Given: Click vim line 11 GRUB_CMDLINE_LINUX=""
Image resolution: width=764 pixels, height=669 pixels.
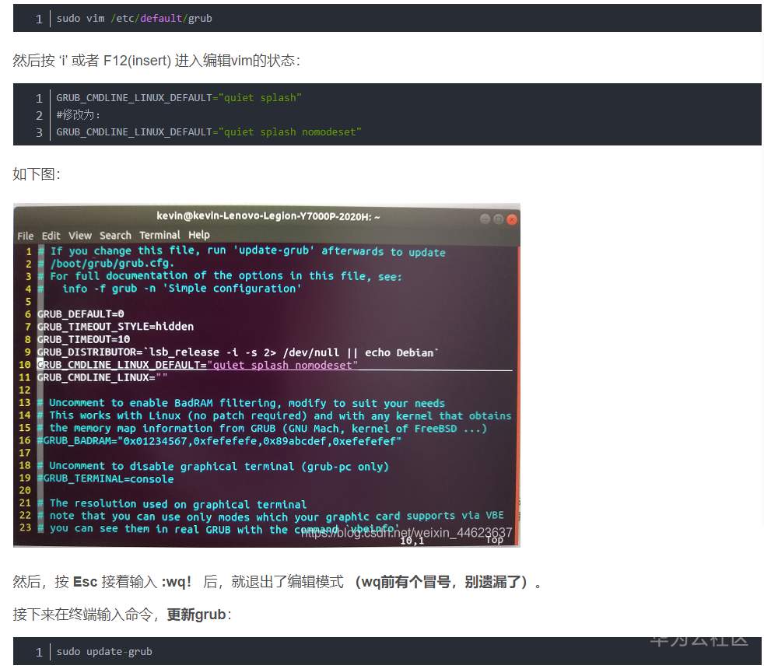Looking at the screenshot, I should 103,377.
